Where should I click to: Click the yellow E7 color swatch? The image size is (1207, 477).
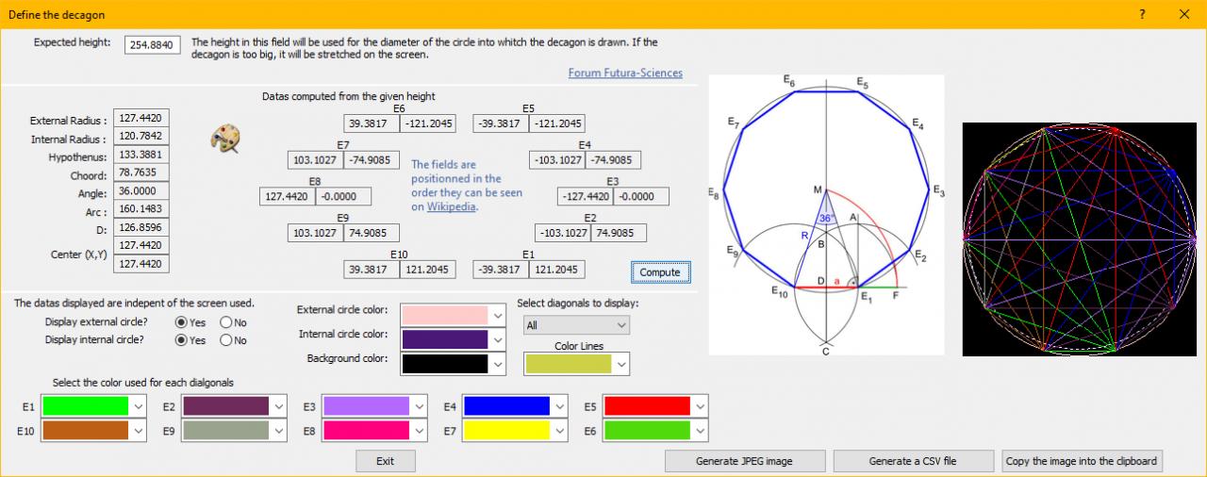[506, 431]
